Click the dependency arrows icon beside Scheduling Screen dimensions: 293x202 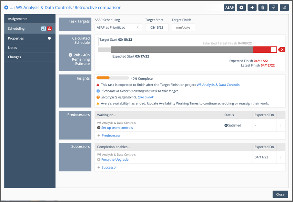[x=43, y=29]
